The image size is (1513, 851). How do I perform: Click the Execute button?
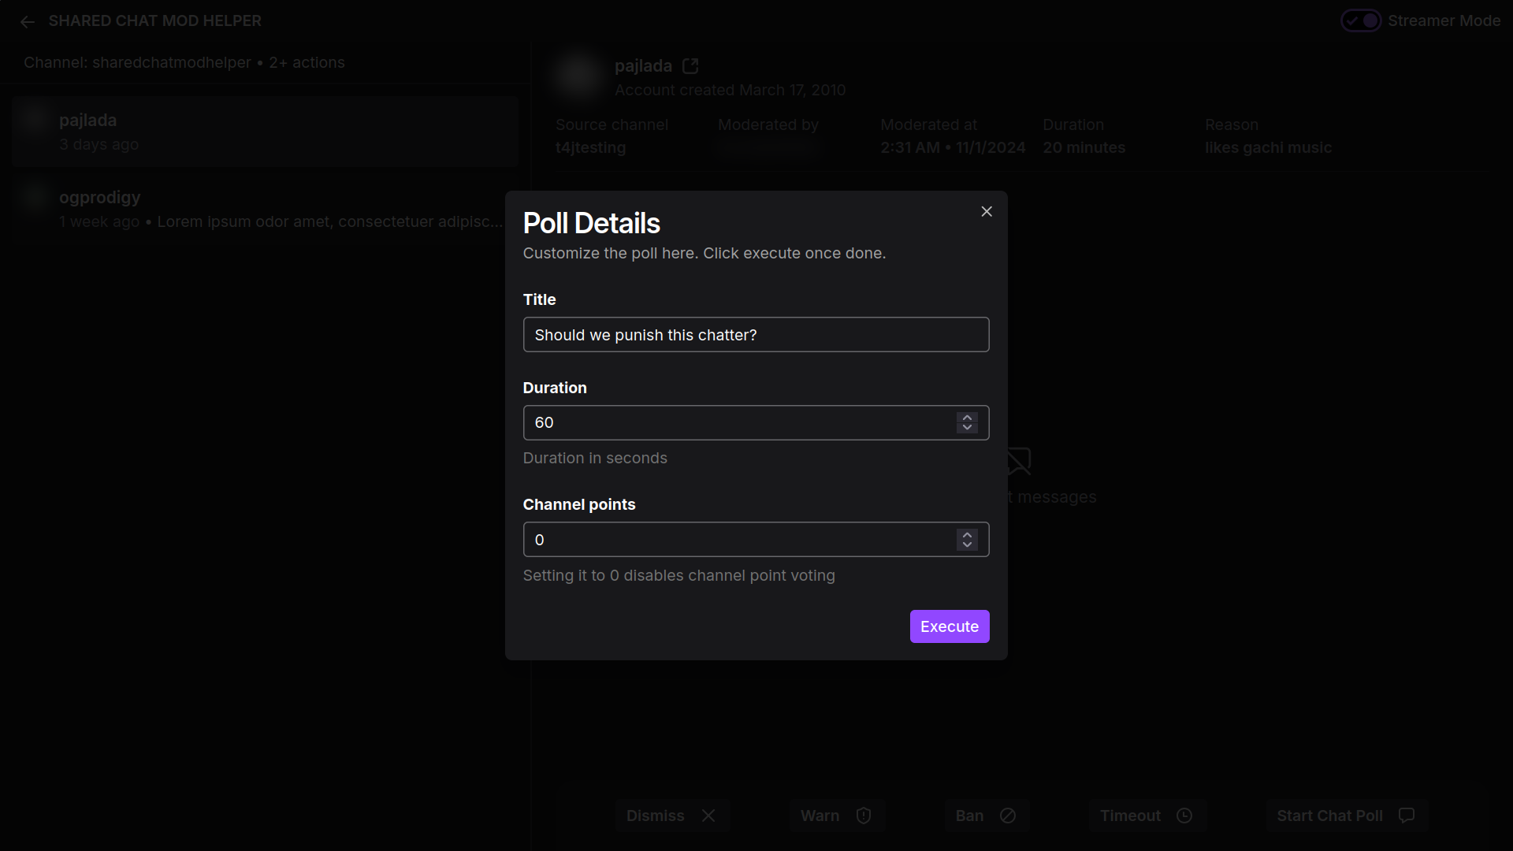point(949,626)
